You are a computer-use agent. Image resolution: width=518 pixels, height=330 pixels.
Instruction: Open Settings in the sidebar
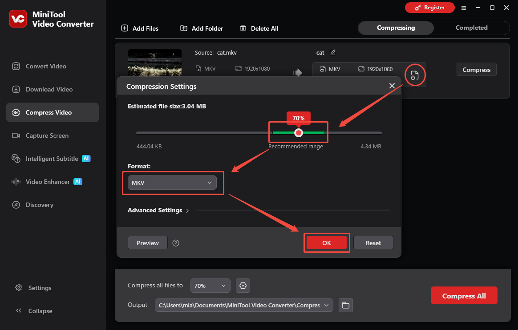[33, 288]
